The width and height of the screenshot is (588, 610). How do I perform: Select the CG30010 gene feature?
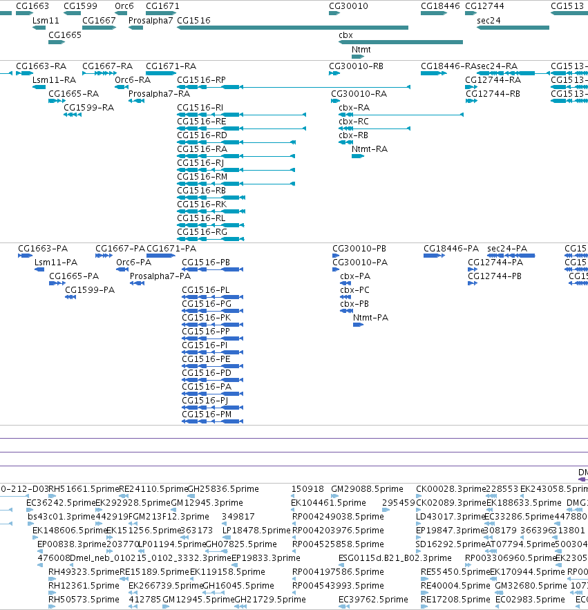[x=334, y=13]
